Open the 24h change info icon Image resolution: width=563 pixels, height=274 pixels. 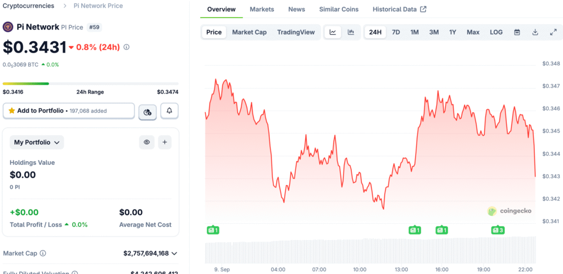click(x=126, y=47)
